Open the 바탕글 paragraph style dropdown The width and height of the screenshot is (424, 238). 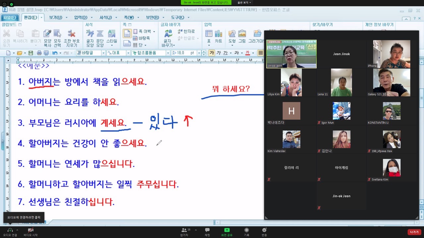click(103, 53)
